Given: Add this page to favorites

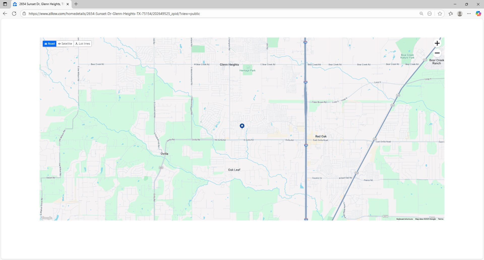Looking at the screenshot, I should pos(440,14).
